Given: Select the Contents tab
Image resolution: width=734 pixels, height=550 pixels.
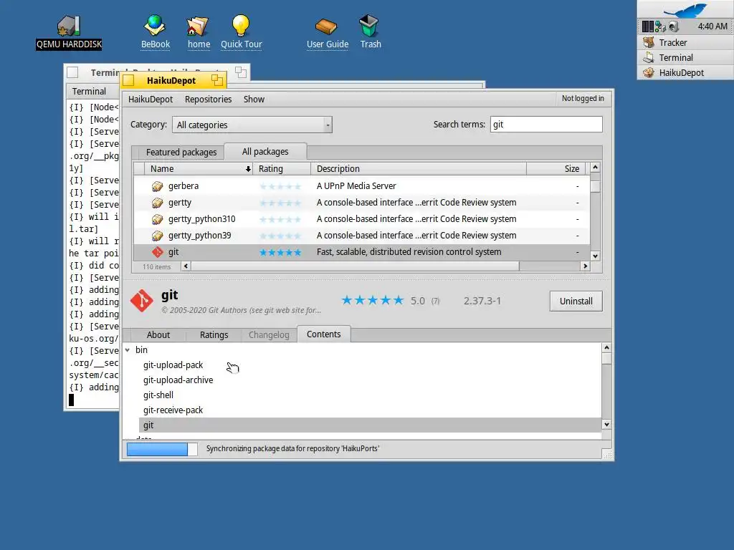Looking at the screenshot, I should pos(323,334).
